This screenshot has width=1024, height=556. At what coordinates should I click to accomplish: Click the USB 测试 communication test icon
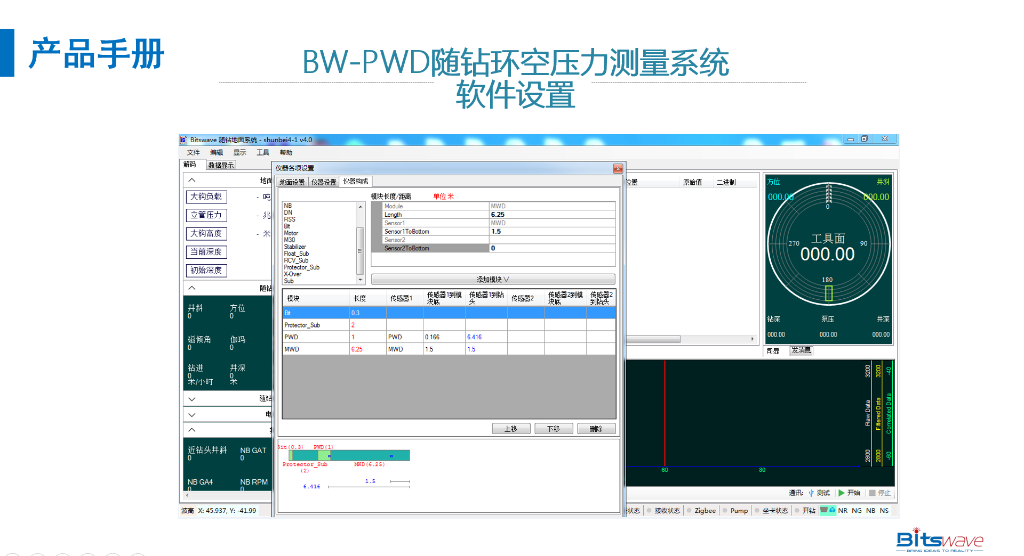811,493
